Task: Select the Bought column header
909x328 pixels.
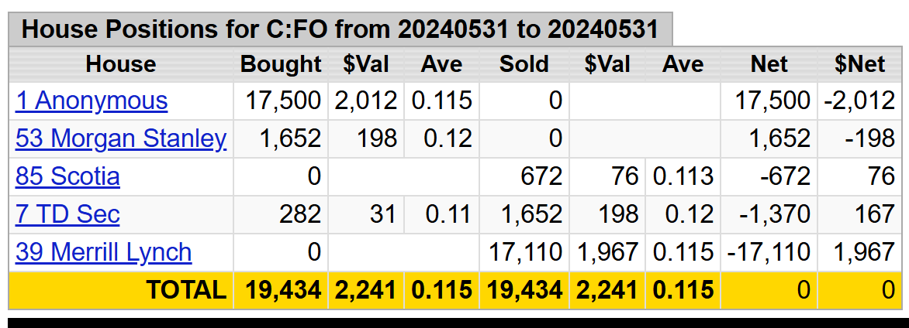Action: click(282, 64)
